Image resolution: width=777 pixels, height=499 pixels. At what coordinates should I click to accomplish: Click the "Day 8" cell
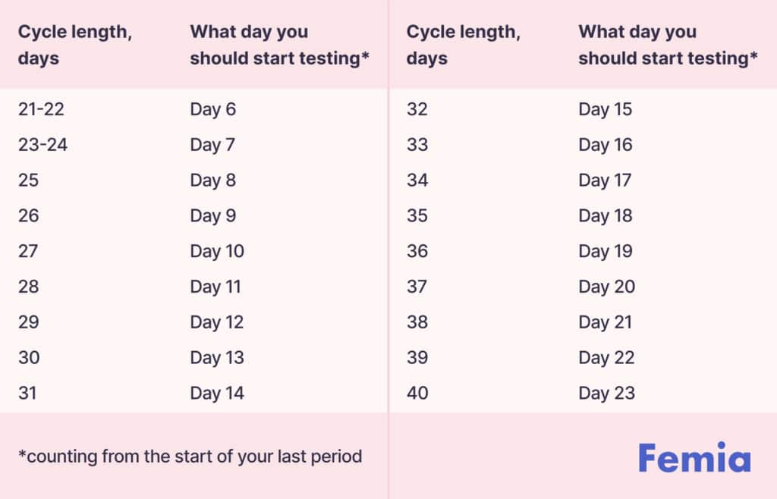point(212,180)
